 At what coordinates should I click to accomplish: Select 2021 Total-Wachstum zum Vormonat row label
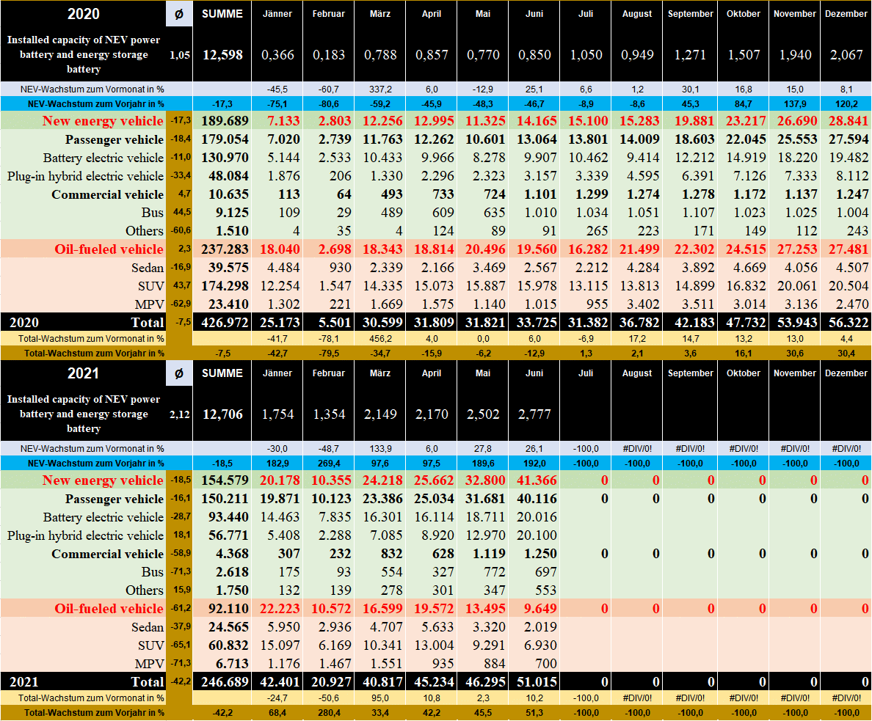pyautogui.click(x=82, y=698)
